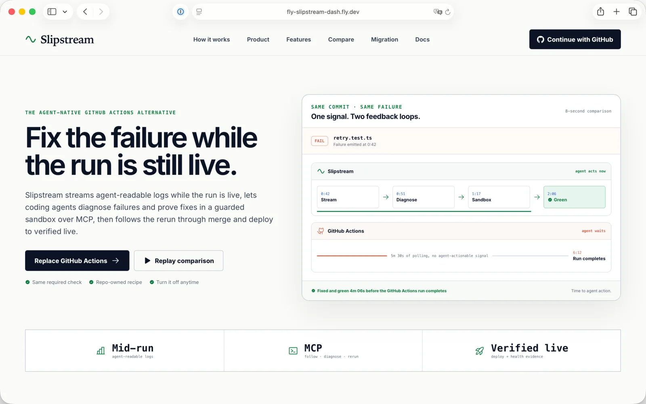Go back with the browser back arrow
646x404 pixels.
[x=85, y=12]
